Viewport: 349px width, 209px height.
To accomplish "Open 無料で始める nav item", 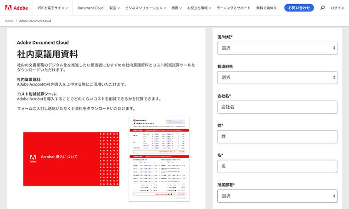I will [x=266, y=8].
